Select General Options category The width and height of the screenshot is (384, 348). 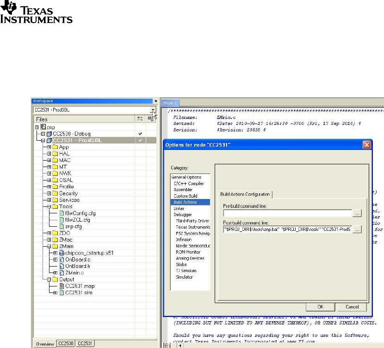point(186,177)
